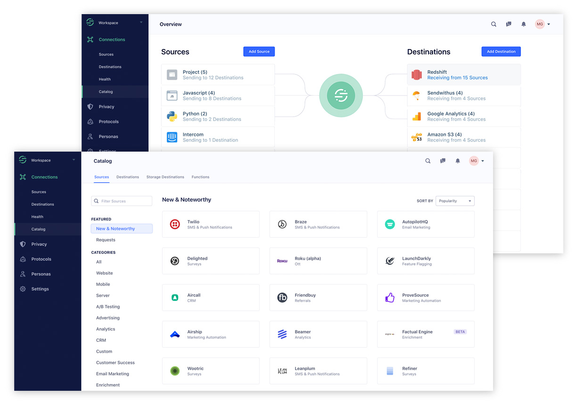Click the Twilio logo icon in Catalog
This screenshot has width=577, height=404.
175,224
